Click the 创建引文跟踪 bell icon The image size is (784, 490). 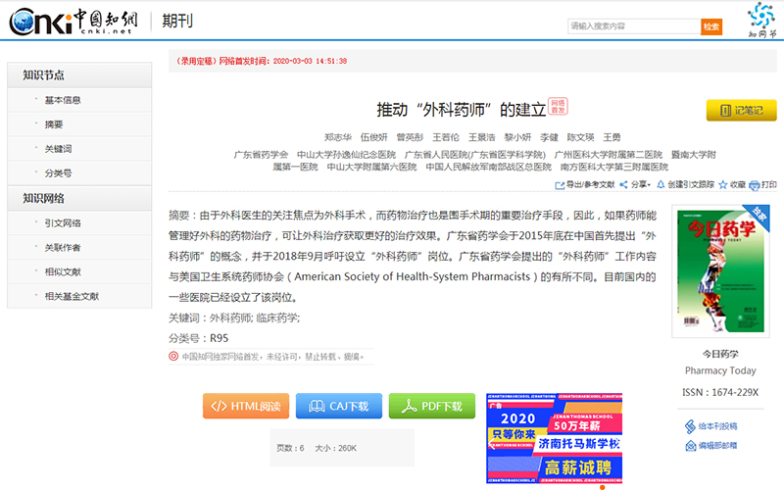(661, 184)
